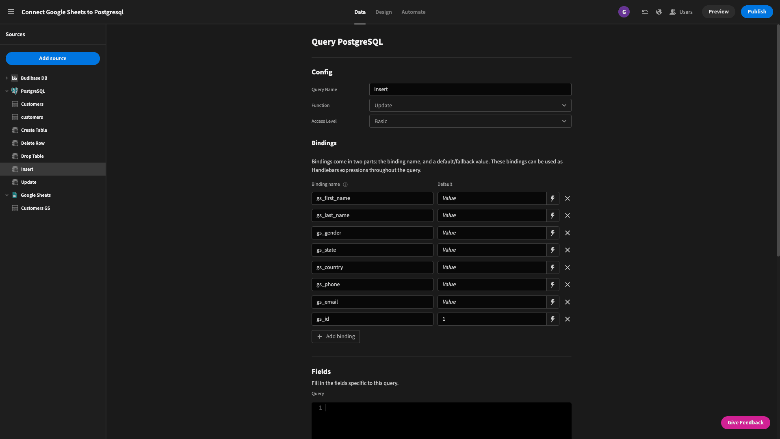Image resolution: width=780 pixels, height=439 pixels.
Task: Click the undo history icon
Action: point(645,12)
